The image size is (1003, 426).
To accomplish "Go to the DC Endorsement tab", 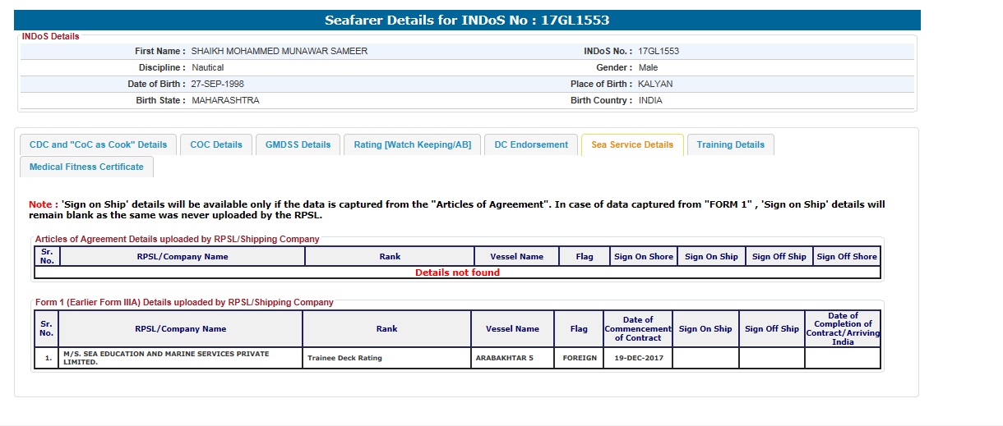I will click(x=531, y=144).
